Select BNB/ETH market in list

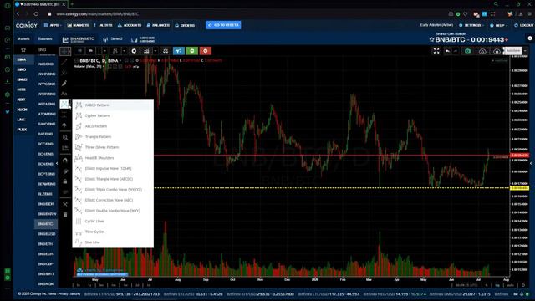click(x=45, y=244)
